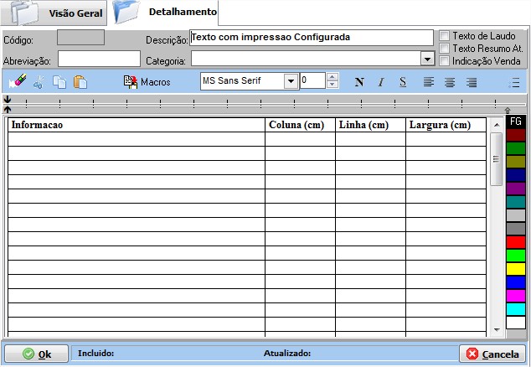
Task: Click the copy icon in toolbar
Action: coord(59,81)
